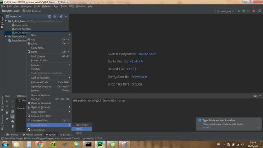Choose Reload from Disk
Image resolution: width=263 pixels, height=148 pixels.
(49, 116)
